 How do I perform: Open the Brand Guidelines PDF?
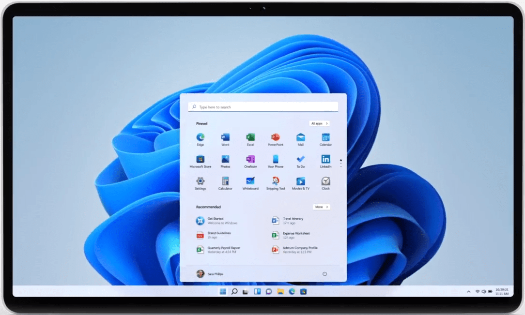point(214,235)
